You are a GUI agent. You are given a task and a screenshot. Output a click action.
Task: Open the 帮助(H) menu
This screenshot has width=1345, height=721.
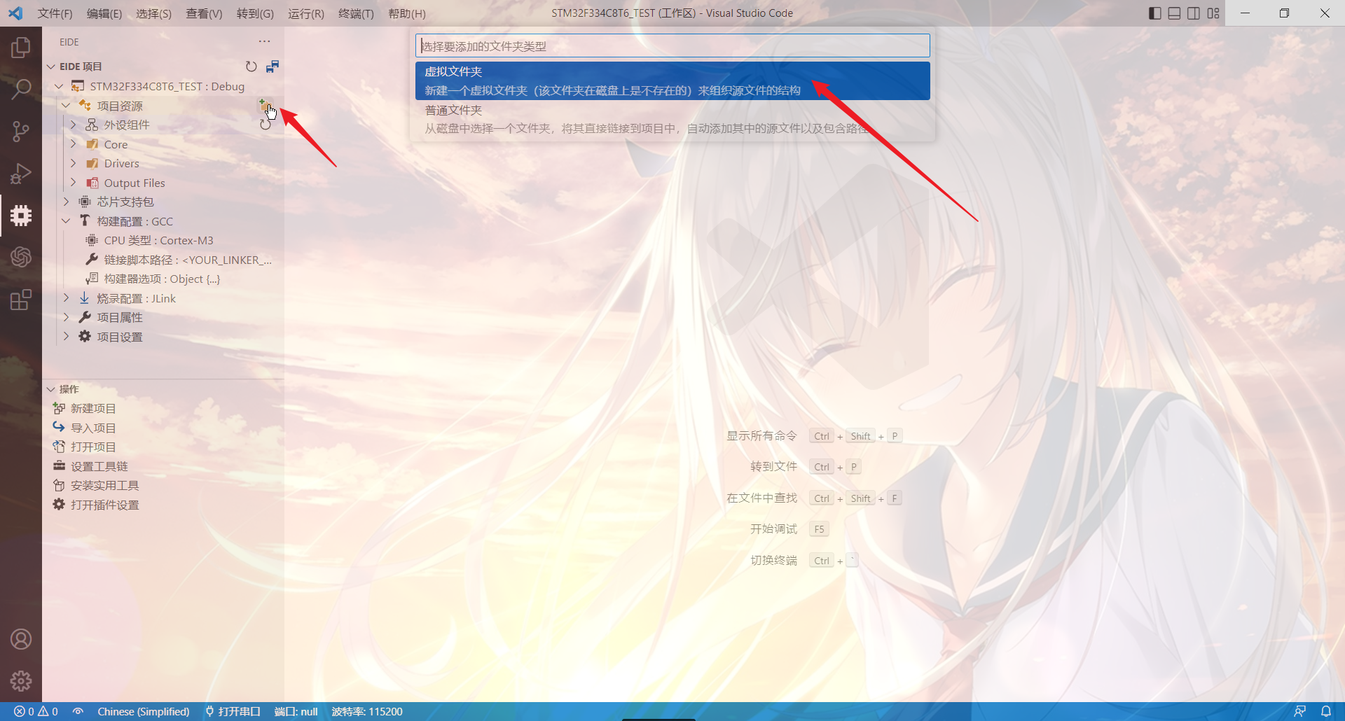pos(407,13)
